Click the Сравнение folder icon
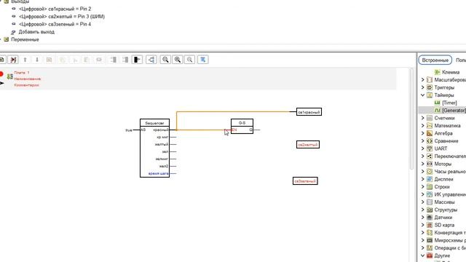The height and width of the screenshot is (262, 466). (430, 140)
